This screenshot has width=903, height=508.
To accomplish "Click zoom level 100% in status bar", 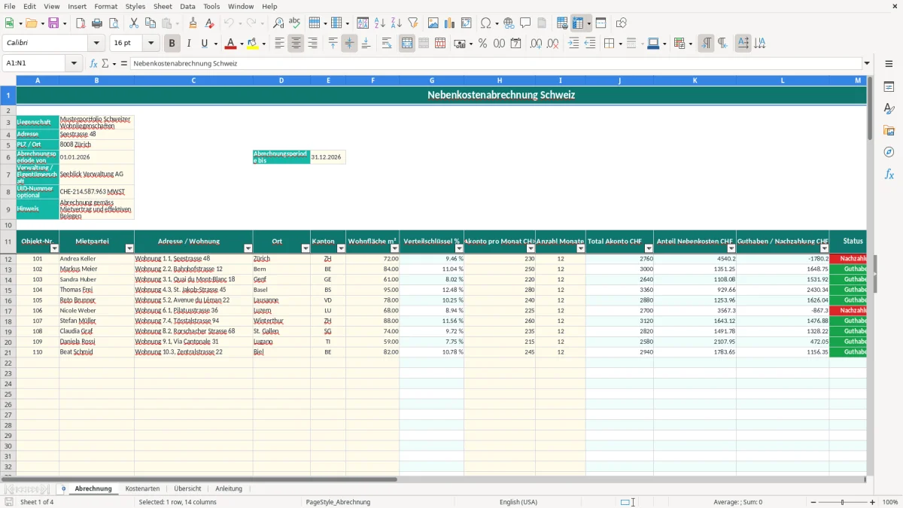I will (x=890, y=502).
